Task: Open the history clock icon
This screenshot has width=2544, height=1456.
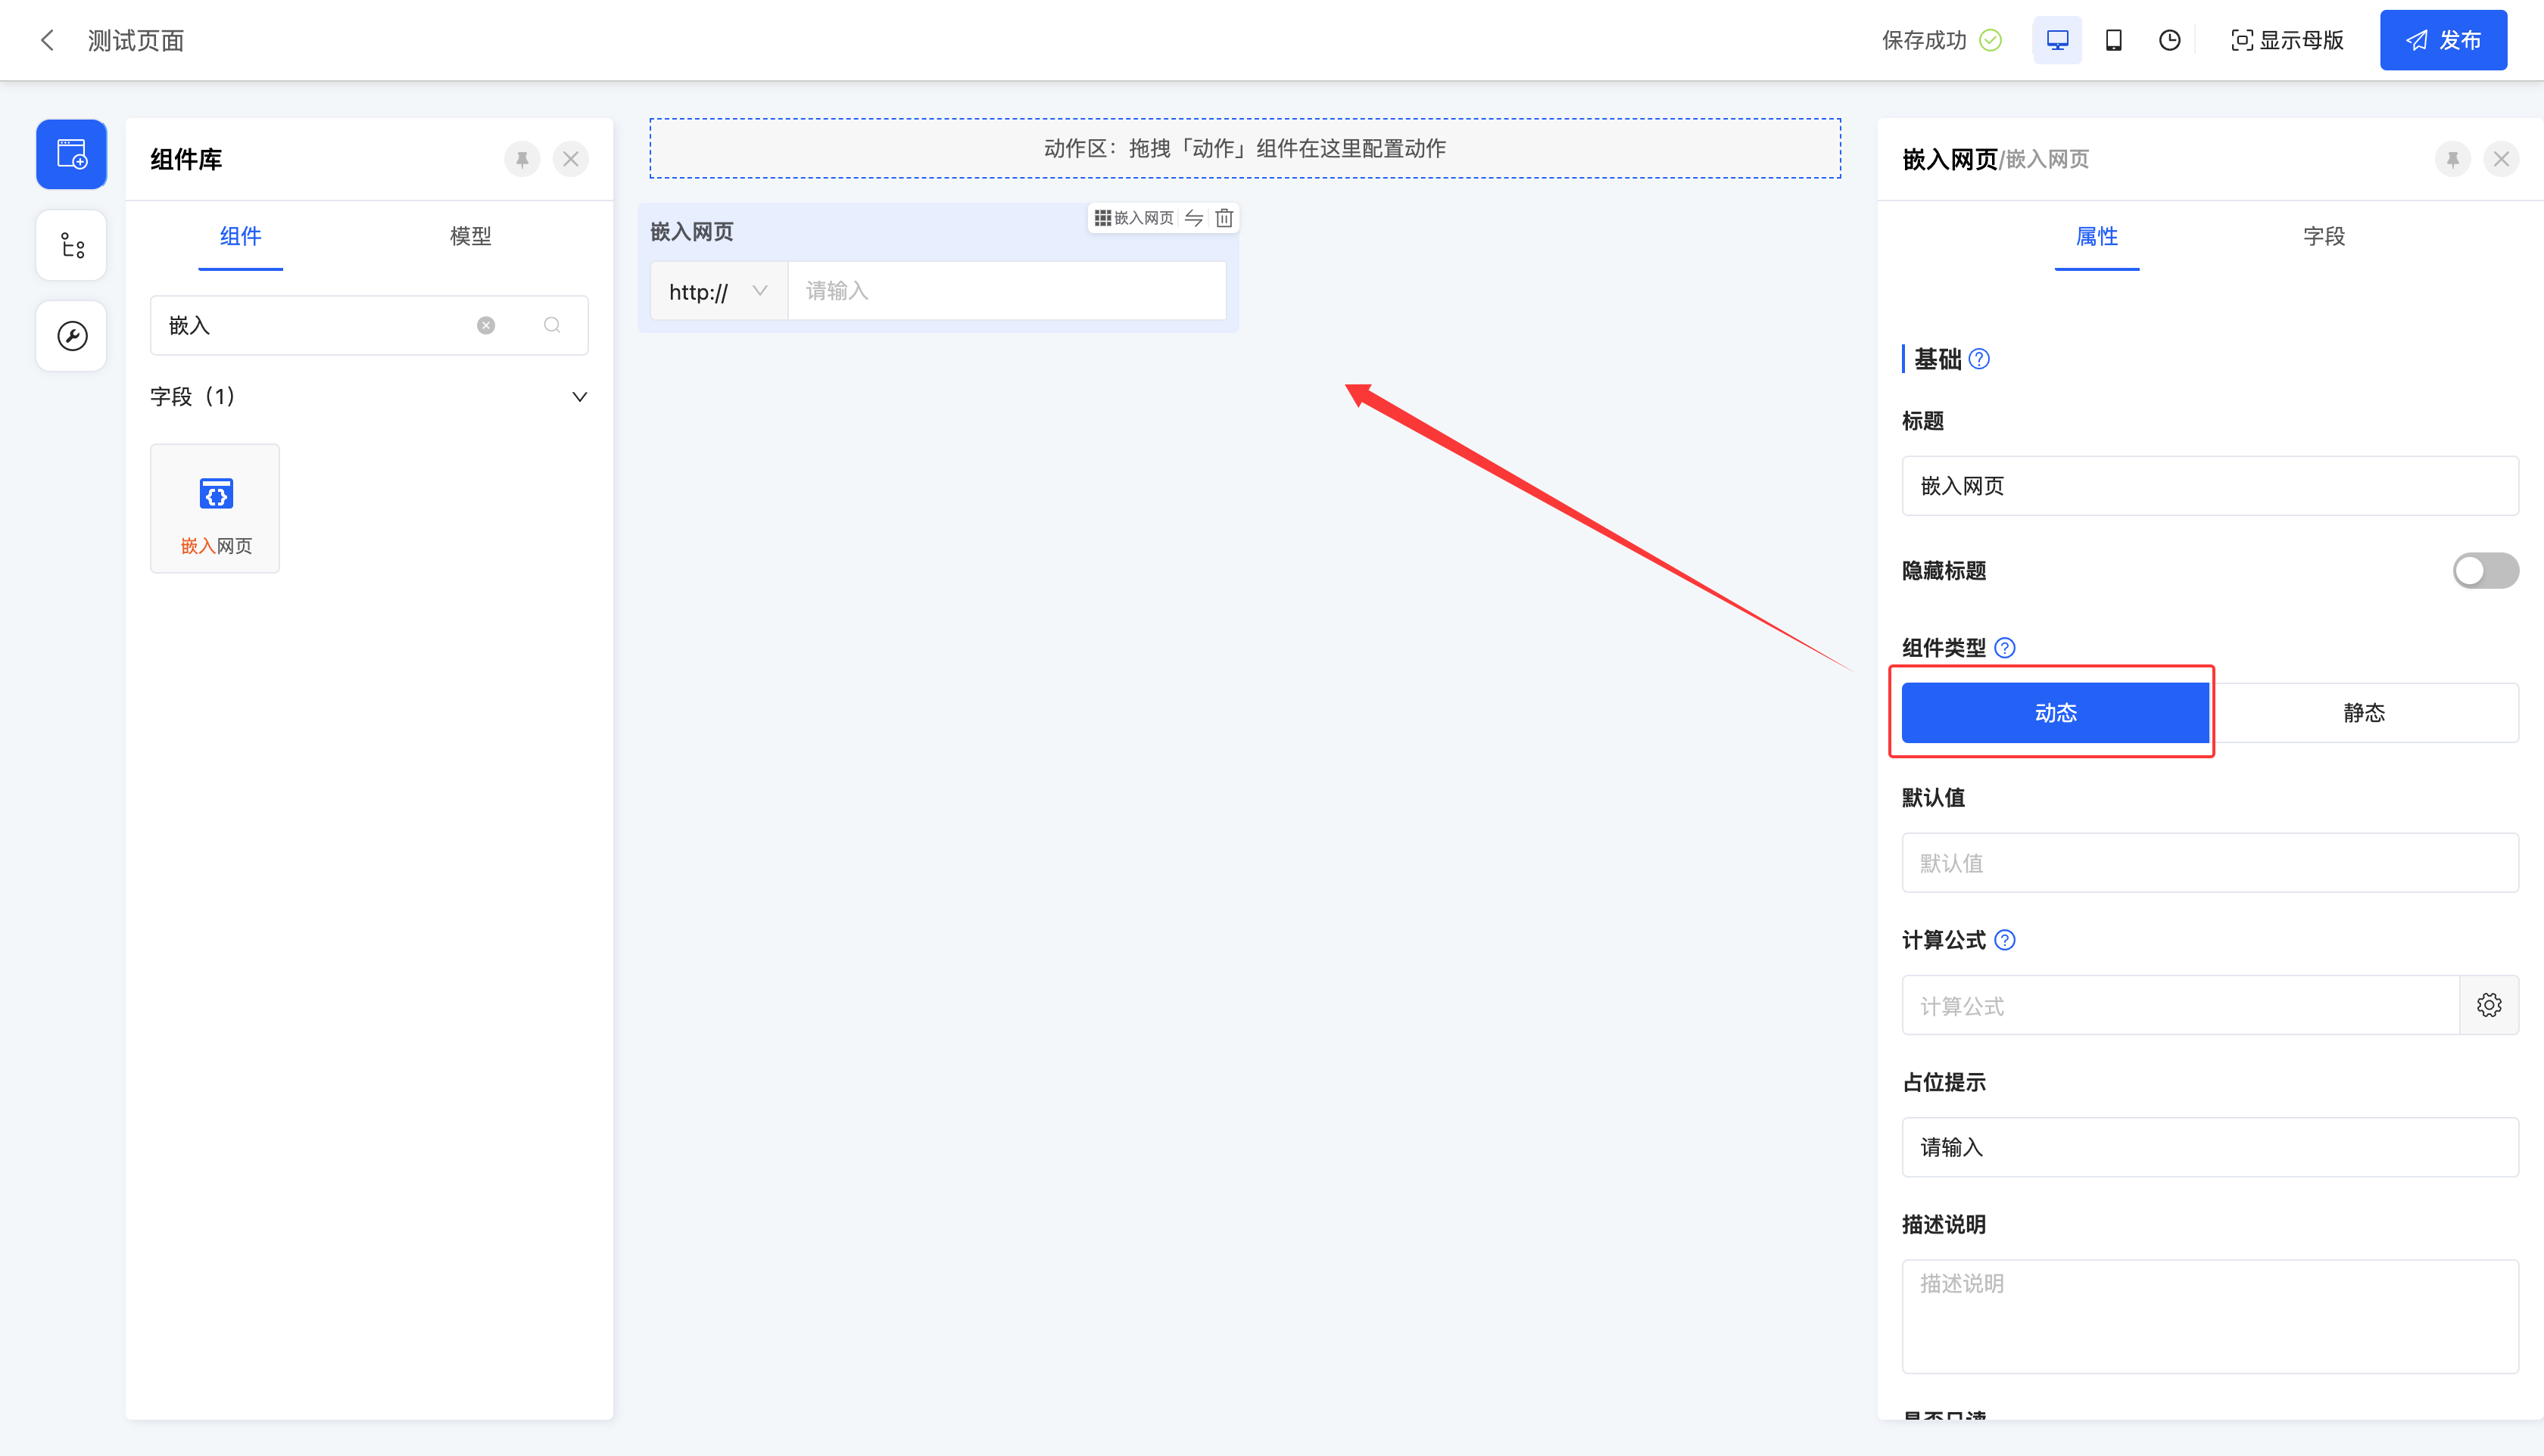Action: 2169,40
